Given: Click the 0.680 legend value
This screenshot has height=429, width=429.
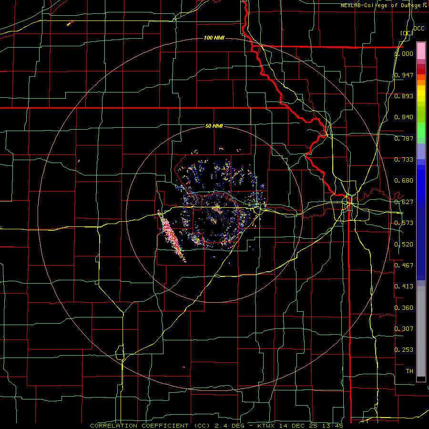Looking at the screenshot, I should (x=404, y=181).
